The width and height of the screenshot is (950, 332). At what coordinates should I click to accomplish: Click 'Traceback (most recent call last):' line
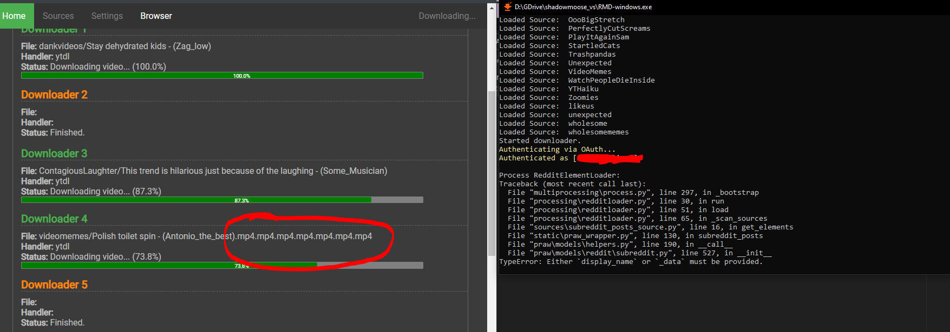pos(573,184)
